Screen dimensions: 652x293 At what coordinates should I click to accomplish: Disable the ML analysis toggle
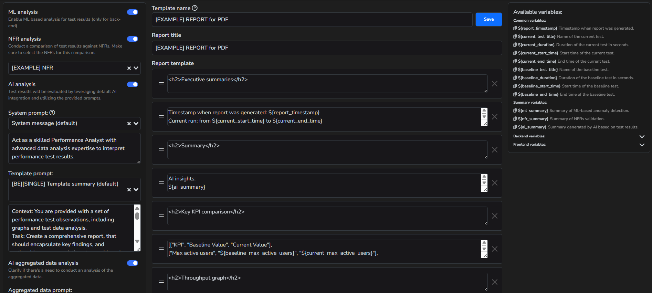(x=133, y=12)
